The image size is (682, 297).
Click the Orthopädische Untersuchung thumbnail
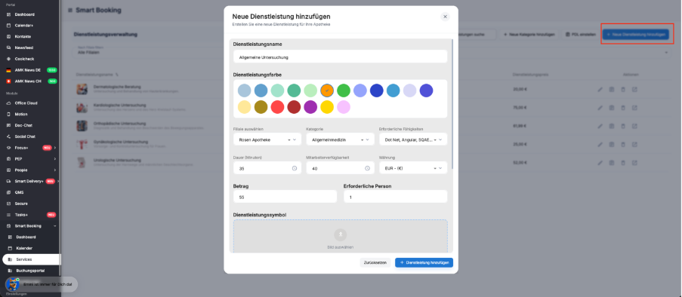pos(82,126)
